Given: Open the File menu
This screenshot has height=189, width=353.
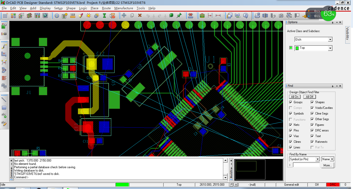Looking at the screenshot, I should 4,8.
